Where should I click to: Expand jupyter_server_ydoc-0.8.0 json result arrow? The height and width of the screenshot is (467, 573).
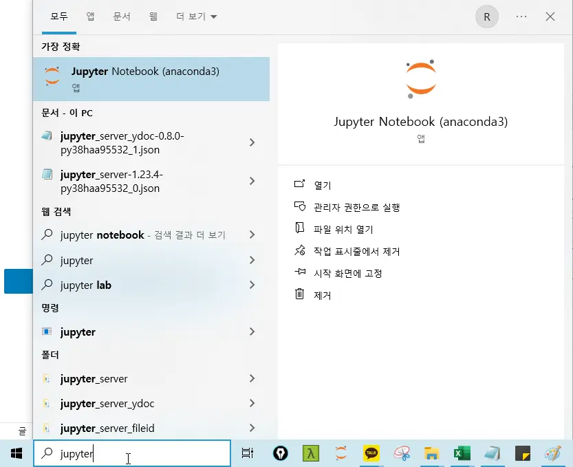[252, 142]
